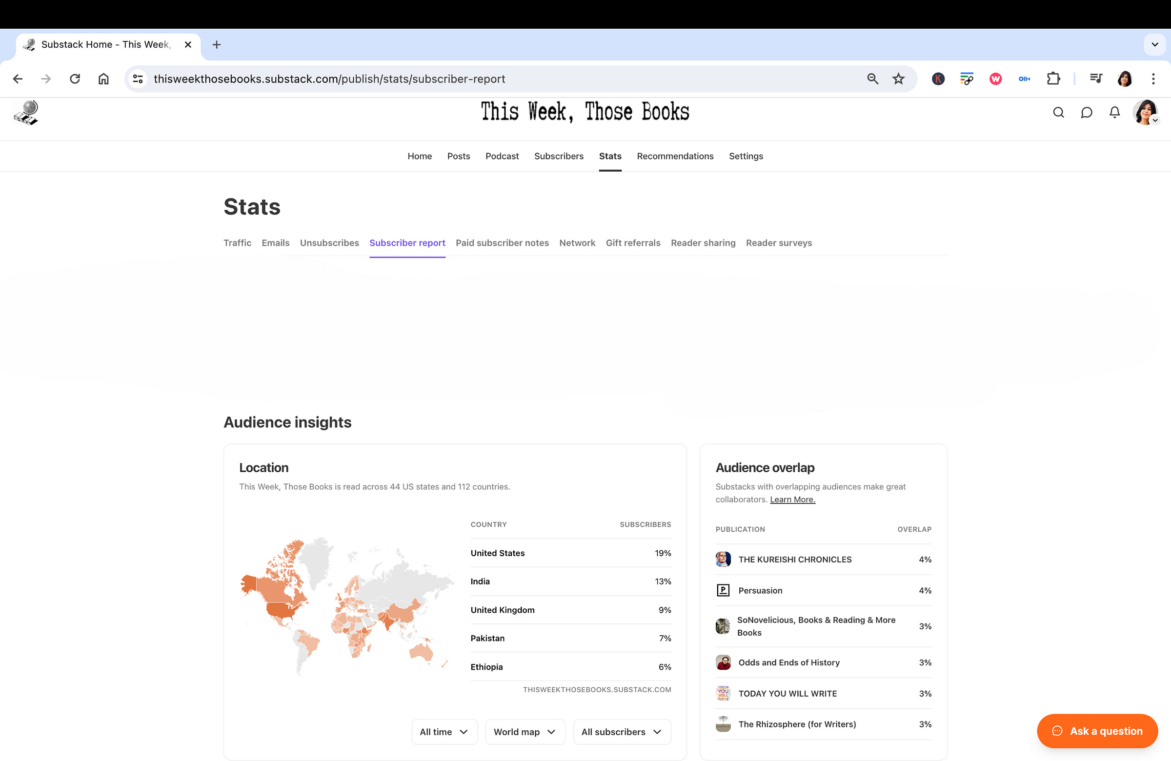The height and width of the screenshot is (761, 1171).
Task: Open THE KUREISHI CHRONICLES publication name
Action: [x=795, y=560]
